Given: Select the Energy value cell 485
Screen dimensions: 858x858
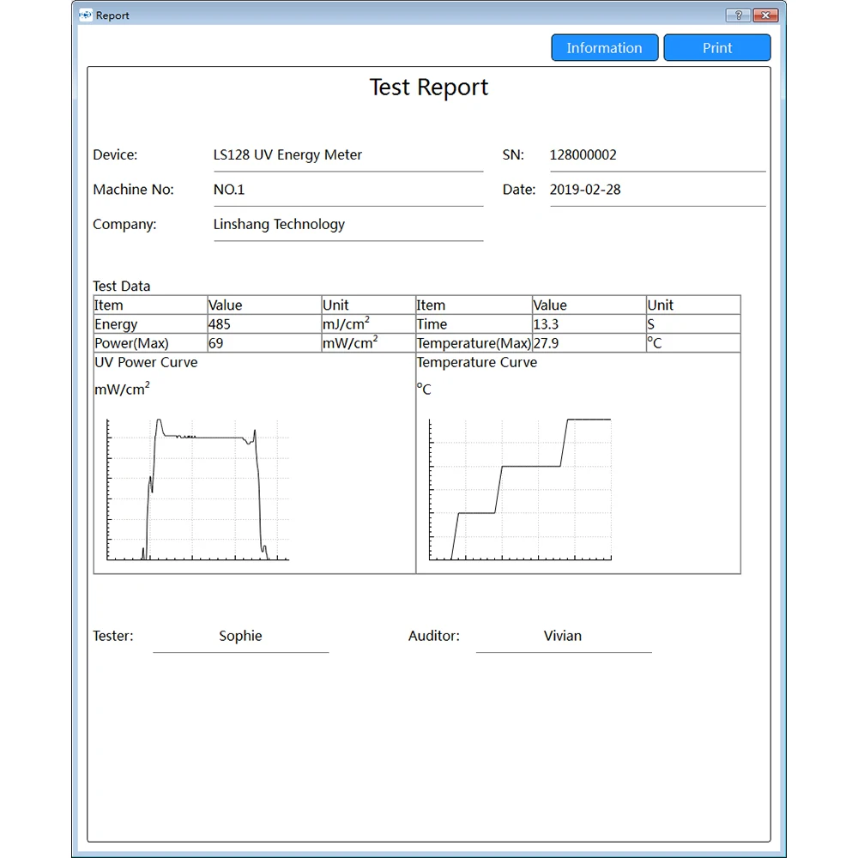Looking at the screenshot, I should (x=263, y=324).
